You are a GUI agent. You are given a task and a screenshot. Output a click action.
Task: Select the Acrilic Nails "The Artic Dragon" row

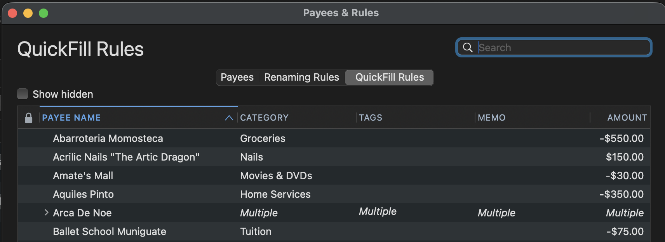(334, 157)
